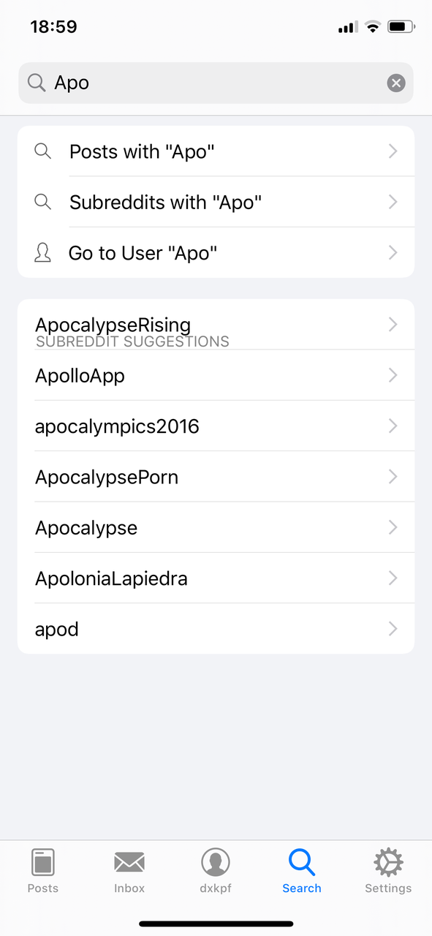The image size is (432, 936).
Task: Open the chevron next to apod
Action: click(393, 628)
